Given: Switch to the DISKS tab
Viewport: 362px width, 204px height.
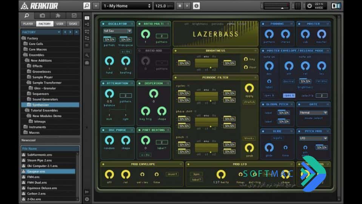Looking at the screenshot, I should click(x=73, y=23).
